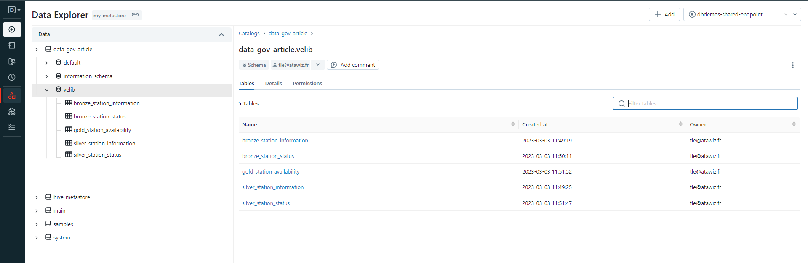The image size is (808, 263).
Task: Open Repos from the folder-branch sidebar icon
Action: 12,61
